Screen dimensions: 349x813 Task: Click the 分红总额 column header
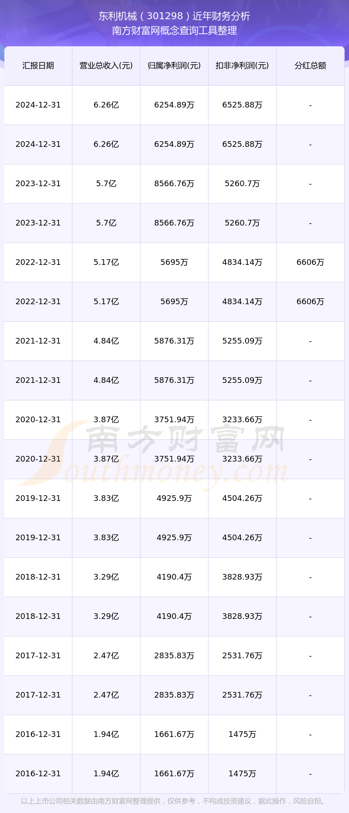click(x=310, y=66)
